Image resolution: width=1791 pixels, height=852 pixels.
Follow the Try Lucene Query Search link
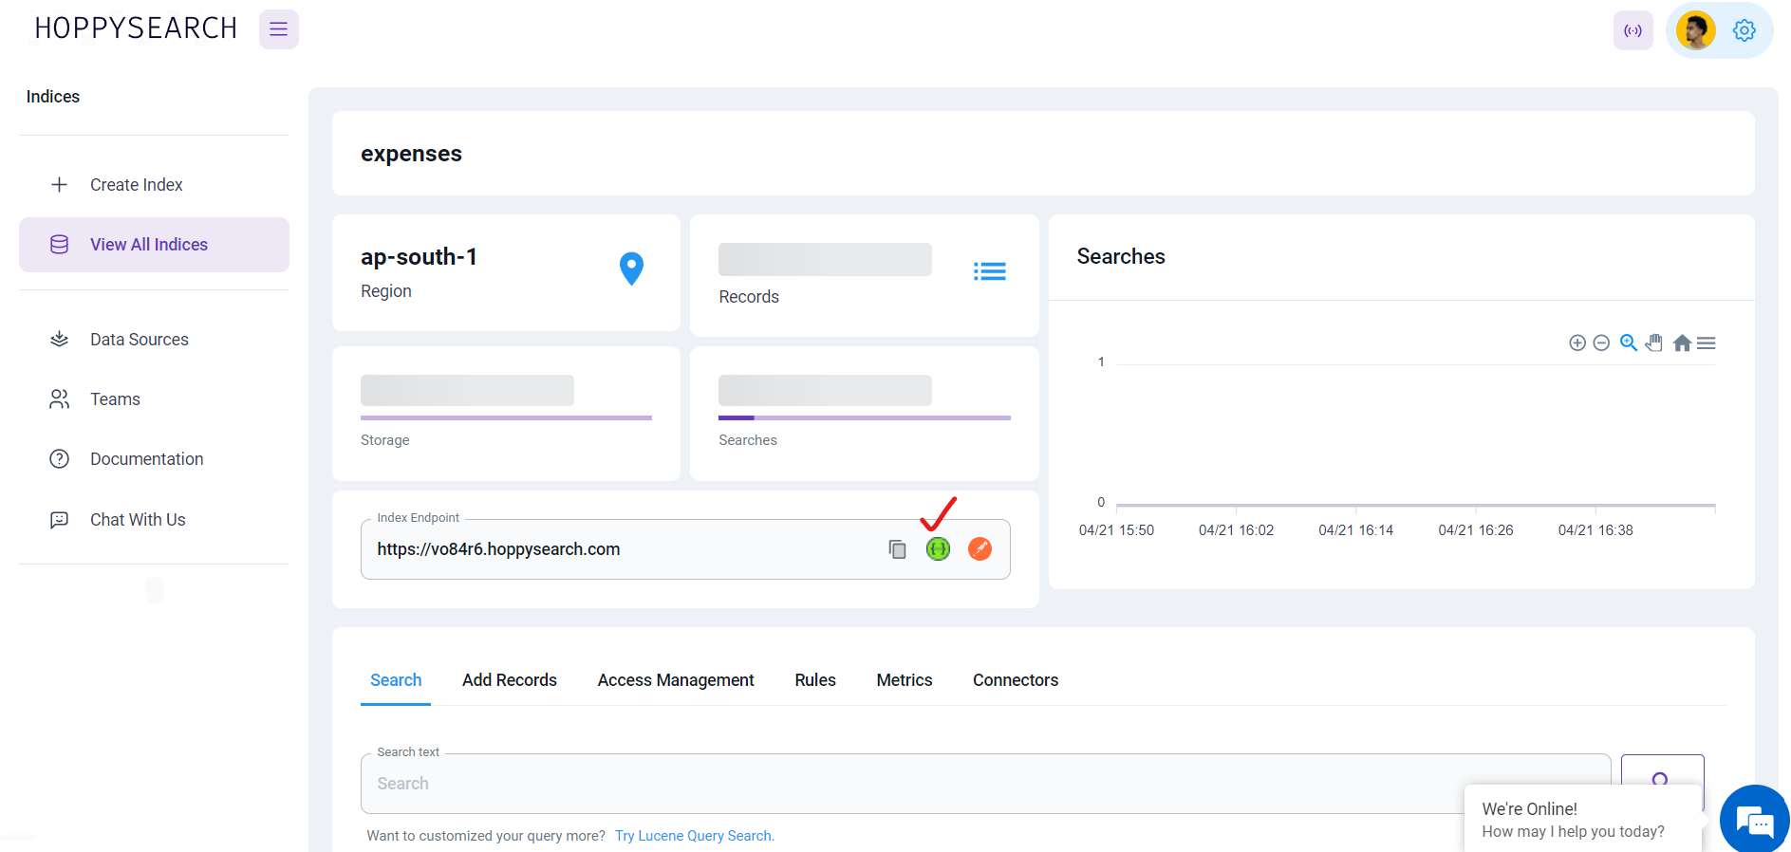(695, 836)
